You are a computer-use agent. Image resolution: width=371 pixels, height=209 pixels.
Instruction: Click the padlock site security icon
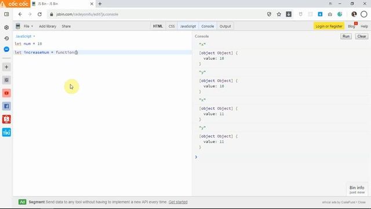pos(52,14)
